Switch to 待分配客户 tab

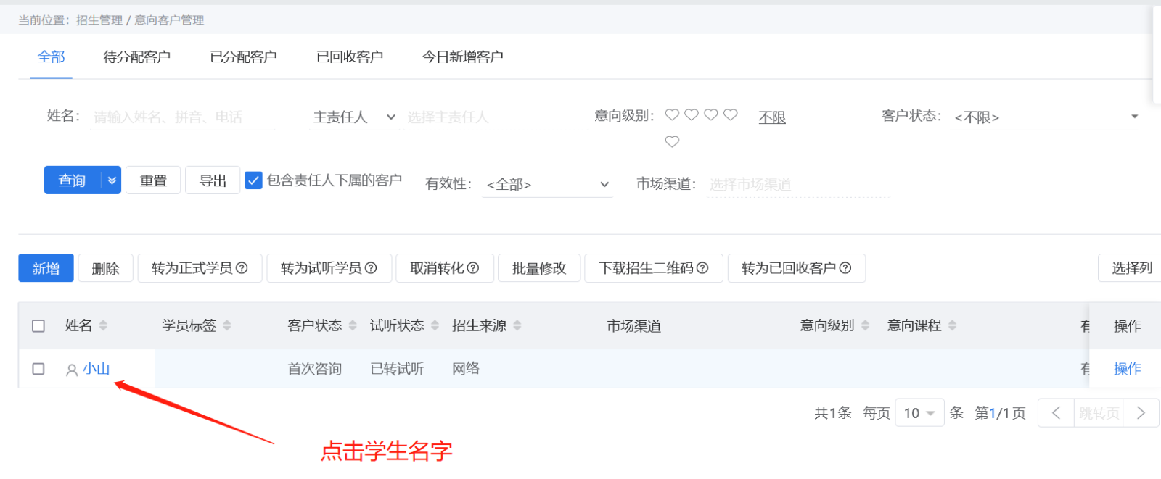pyautogui.click(x=136, y=57)
